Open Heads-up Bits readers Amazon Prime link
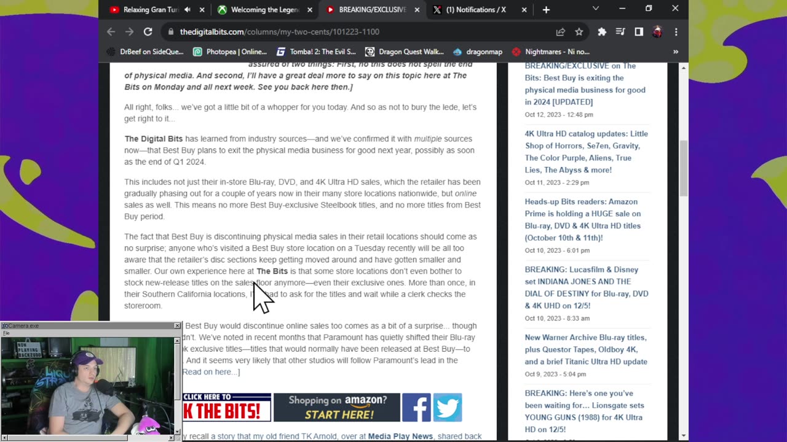787x442 pixels. click(582, 220)
